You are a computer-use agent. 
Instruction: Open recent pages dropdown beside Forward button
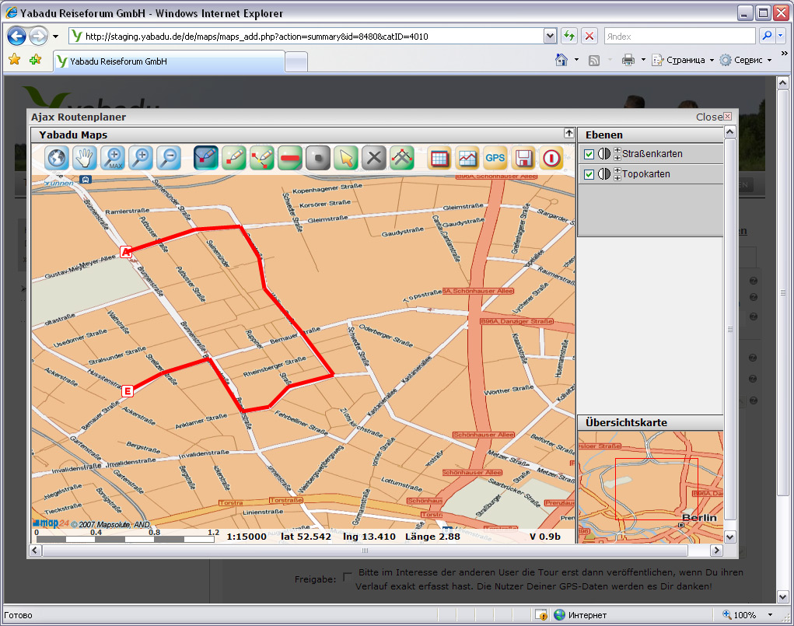[56, 37]
